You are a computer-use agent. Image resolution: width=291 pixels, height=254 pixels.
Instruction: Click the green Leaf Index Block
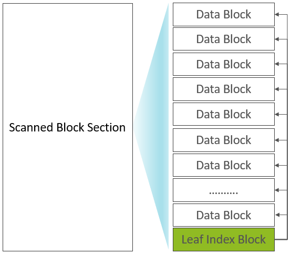click(x=224, y=239)
